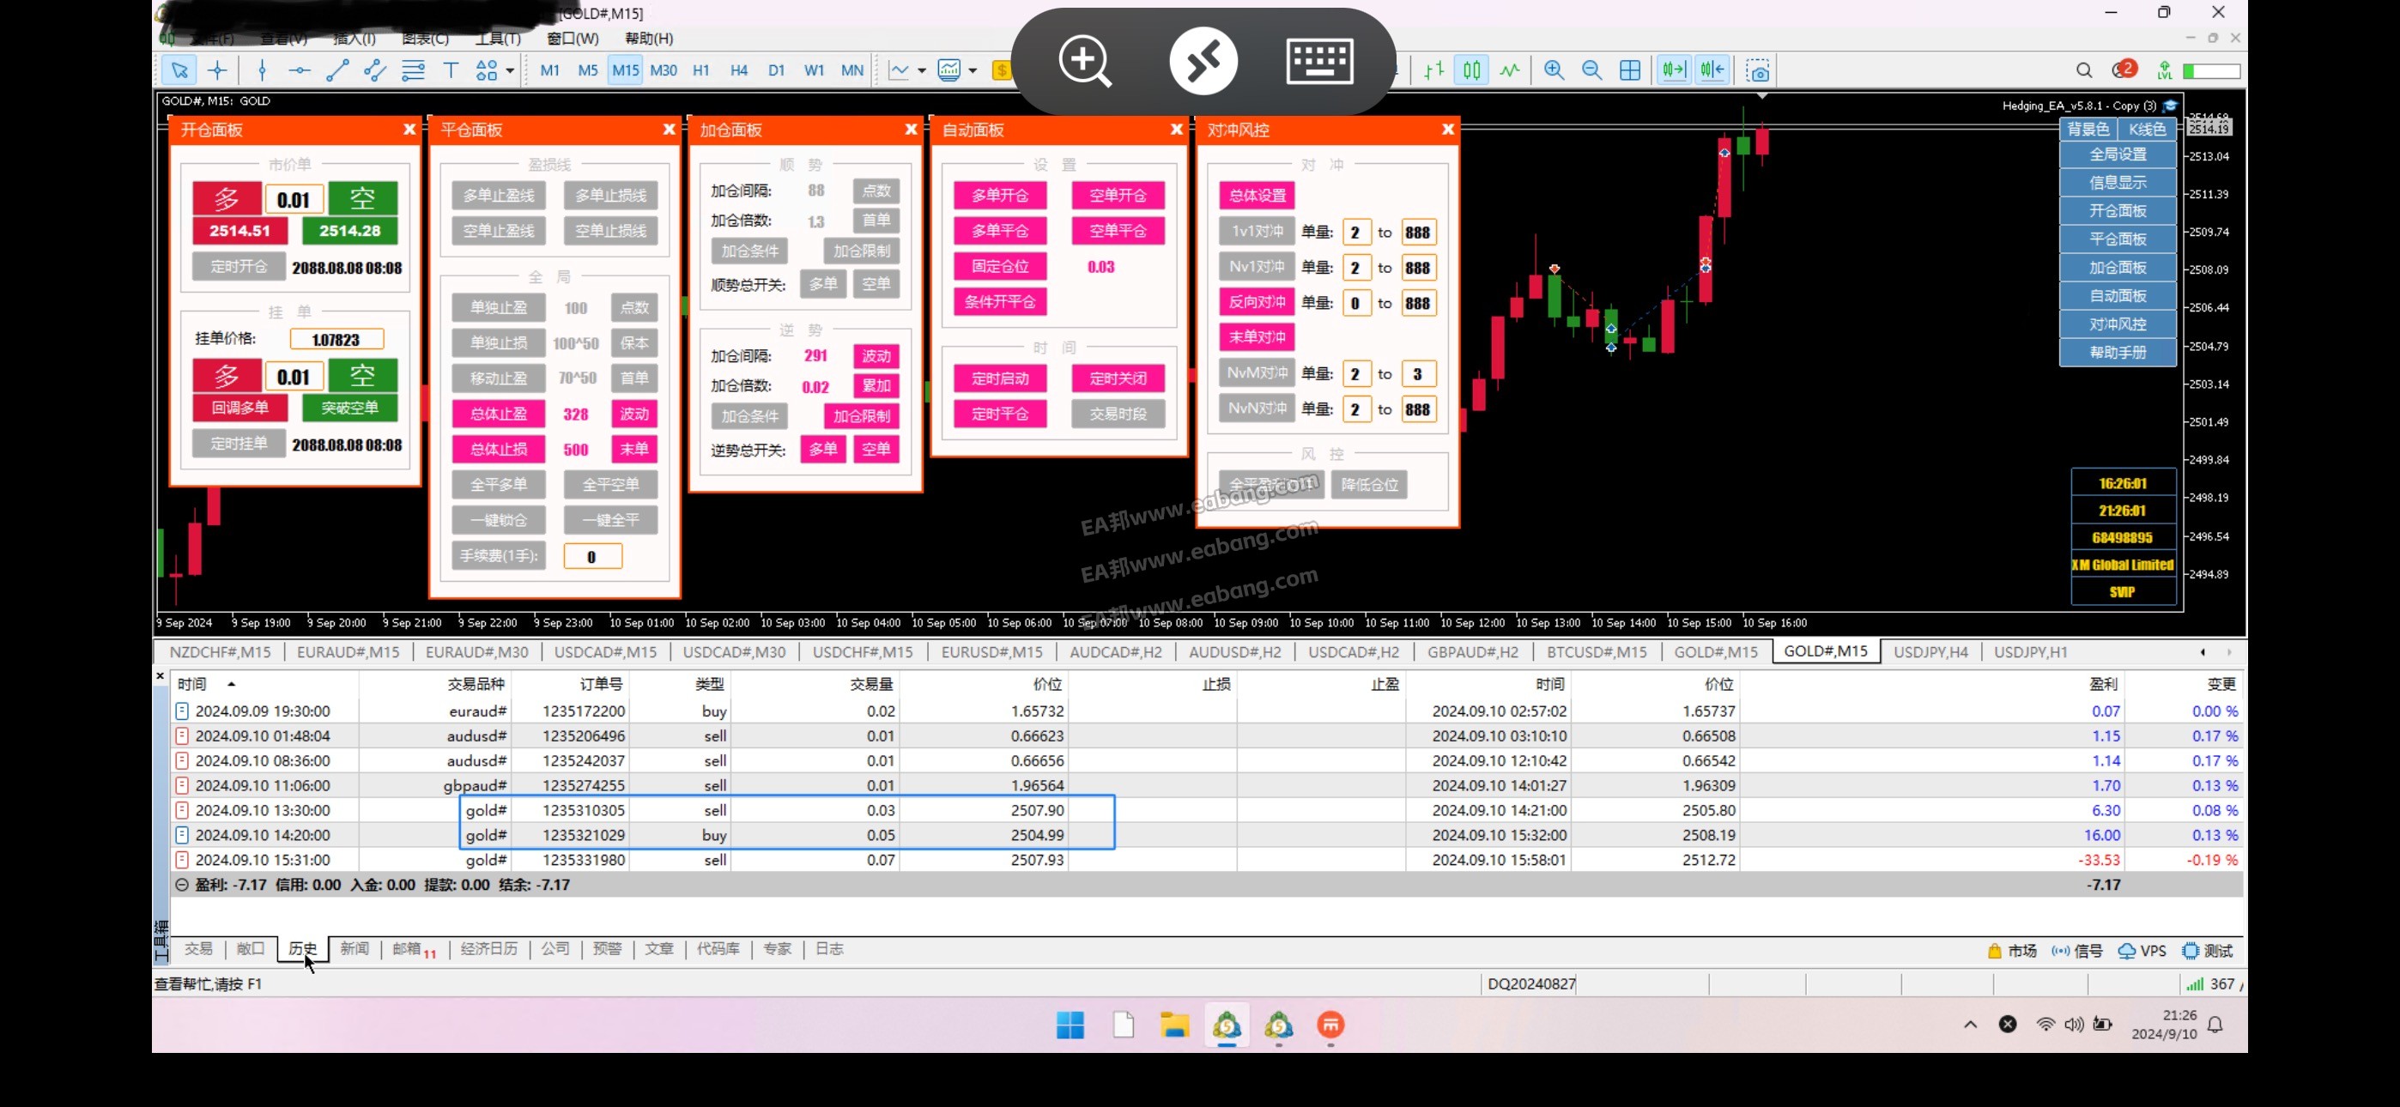Open the remote on-screen keyboard icon
2400x1107 pixels.
(x=1319, y=62)
